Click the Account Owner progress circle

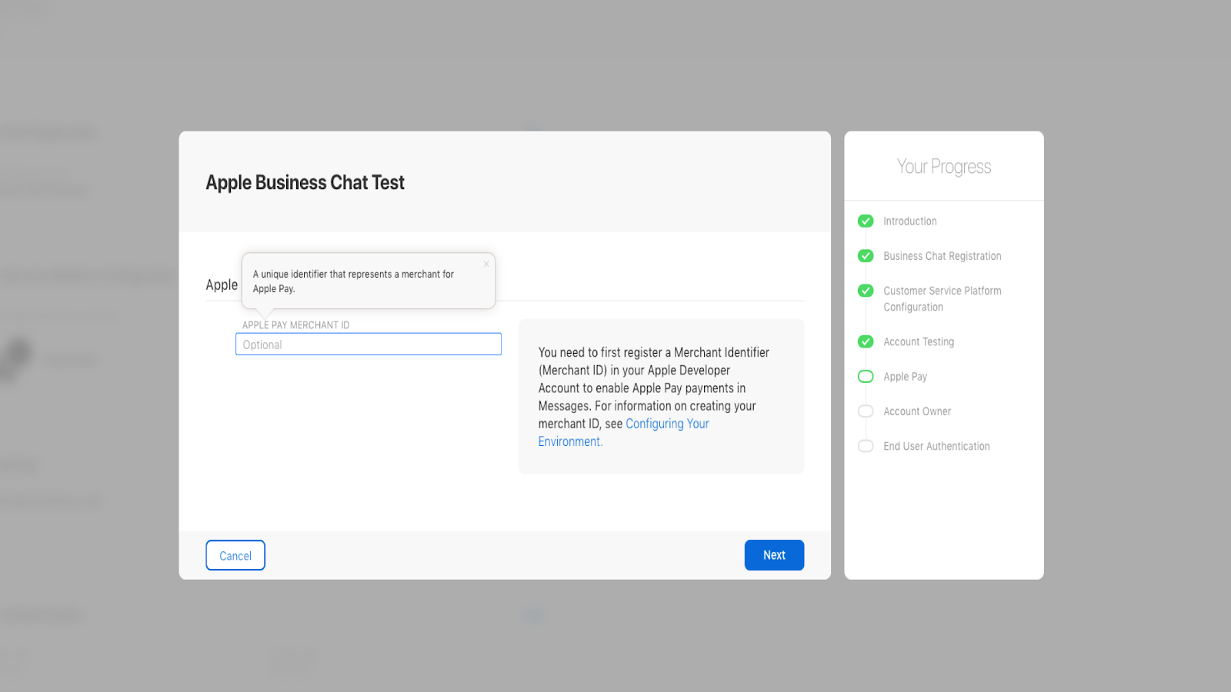(x=866, y=411)
